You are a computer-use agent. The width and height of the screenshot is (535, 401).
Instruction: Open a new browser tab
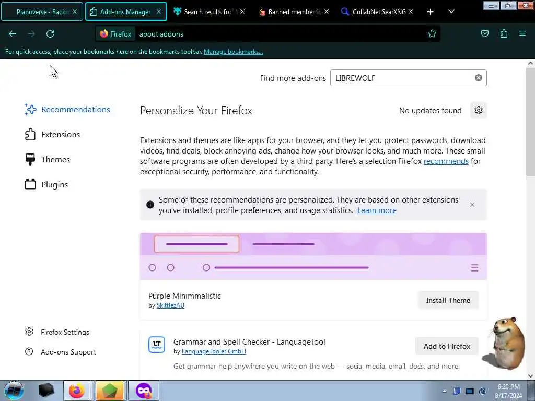pos(430,12)
